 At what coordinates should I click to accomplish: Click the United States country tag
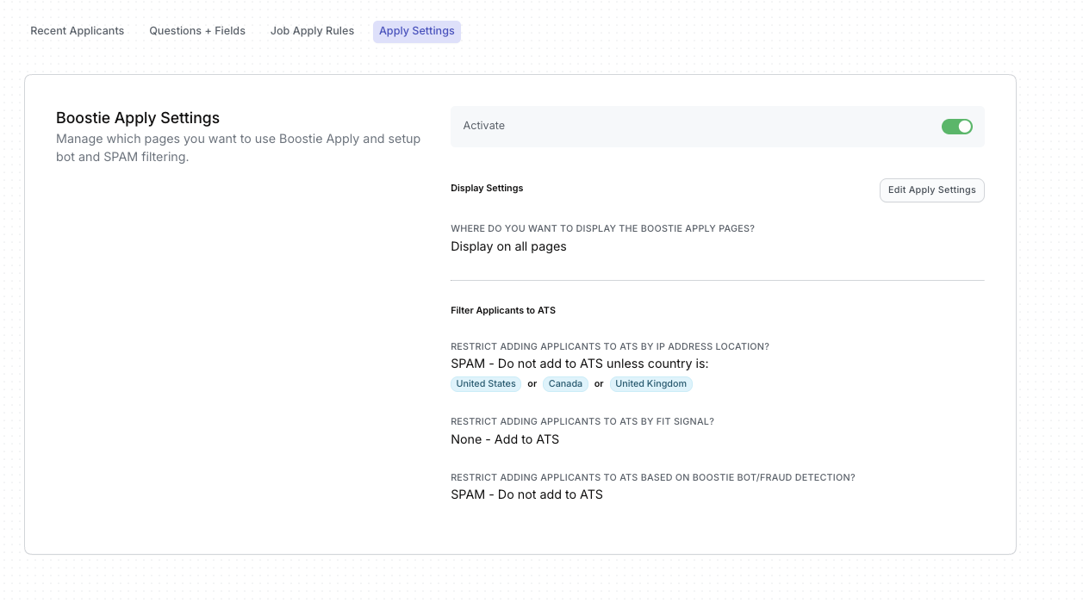pyautogui.click(x=486, y=384)
